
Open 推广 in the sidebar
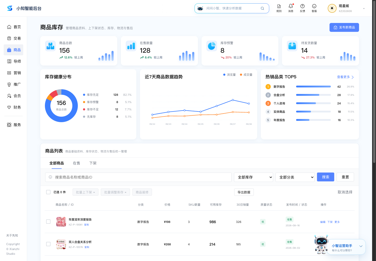(x=14, y=84)
